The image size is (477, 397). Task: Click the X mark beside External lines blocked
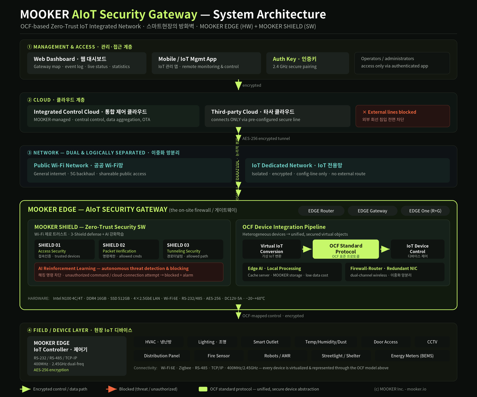364,112
